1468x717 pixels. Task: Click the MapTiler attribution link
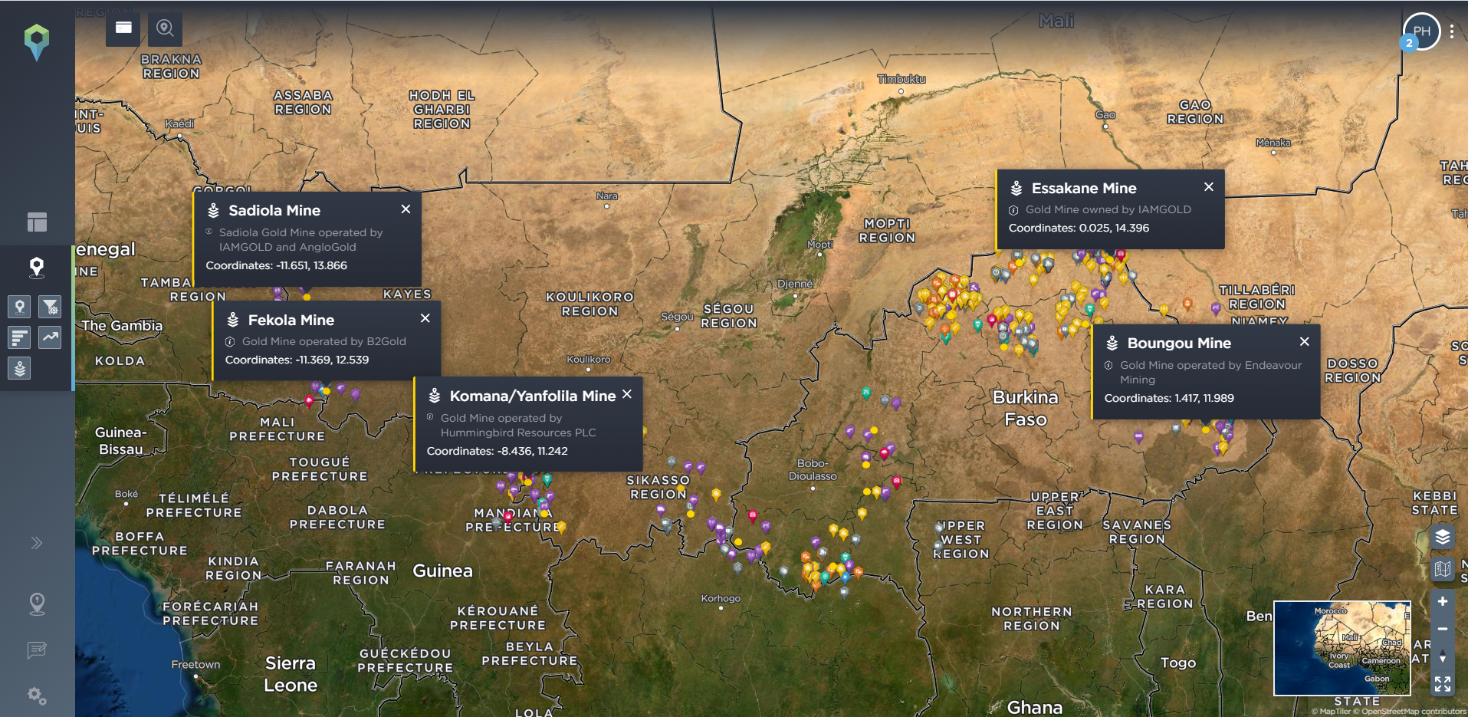[1332, 712]
